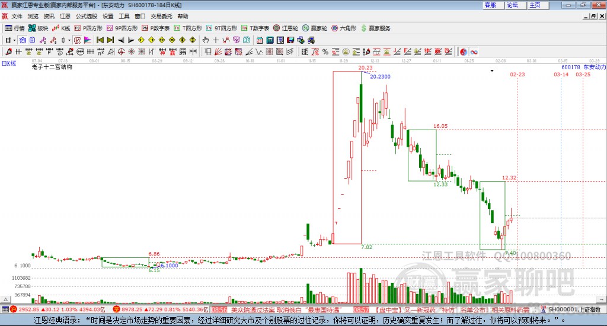Click the floppy disk save icon
The image size is (607, 326).
290,40
